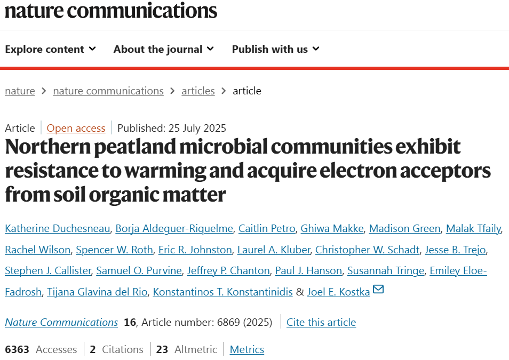
Task: View the article Metrics page
Action: 246,350
